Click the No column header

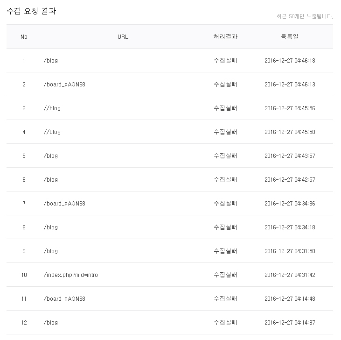(24, 36)
